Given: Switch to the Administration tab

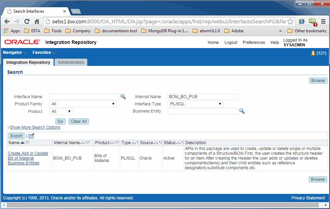Looking at the screenshot, I should tap(71, 62).
